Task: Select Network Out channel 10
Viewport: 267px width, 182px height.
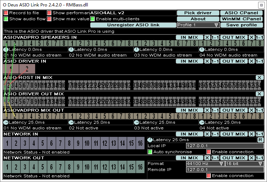Action: pyautogui.click(x=87, y=167)
